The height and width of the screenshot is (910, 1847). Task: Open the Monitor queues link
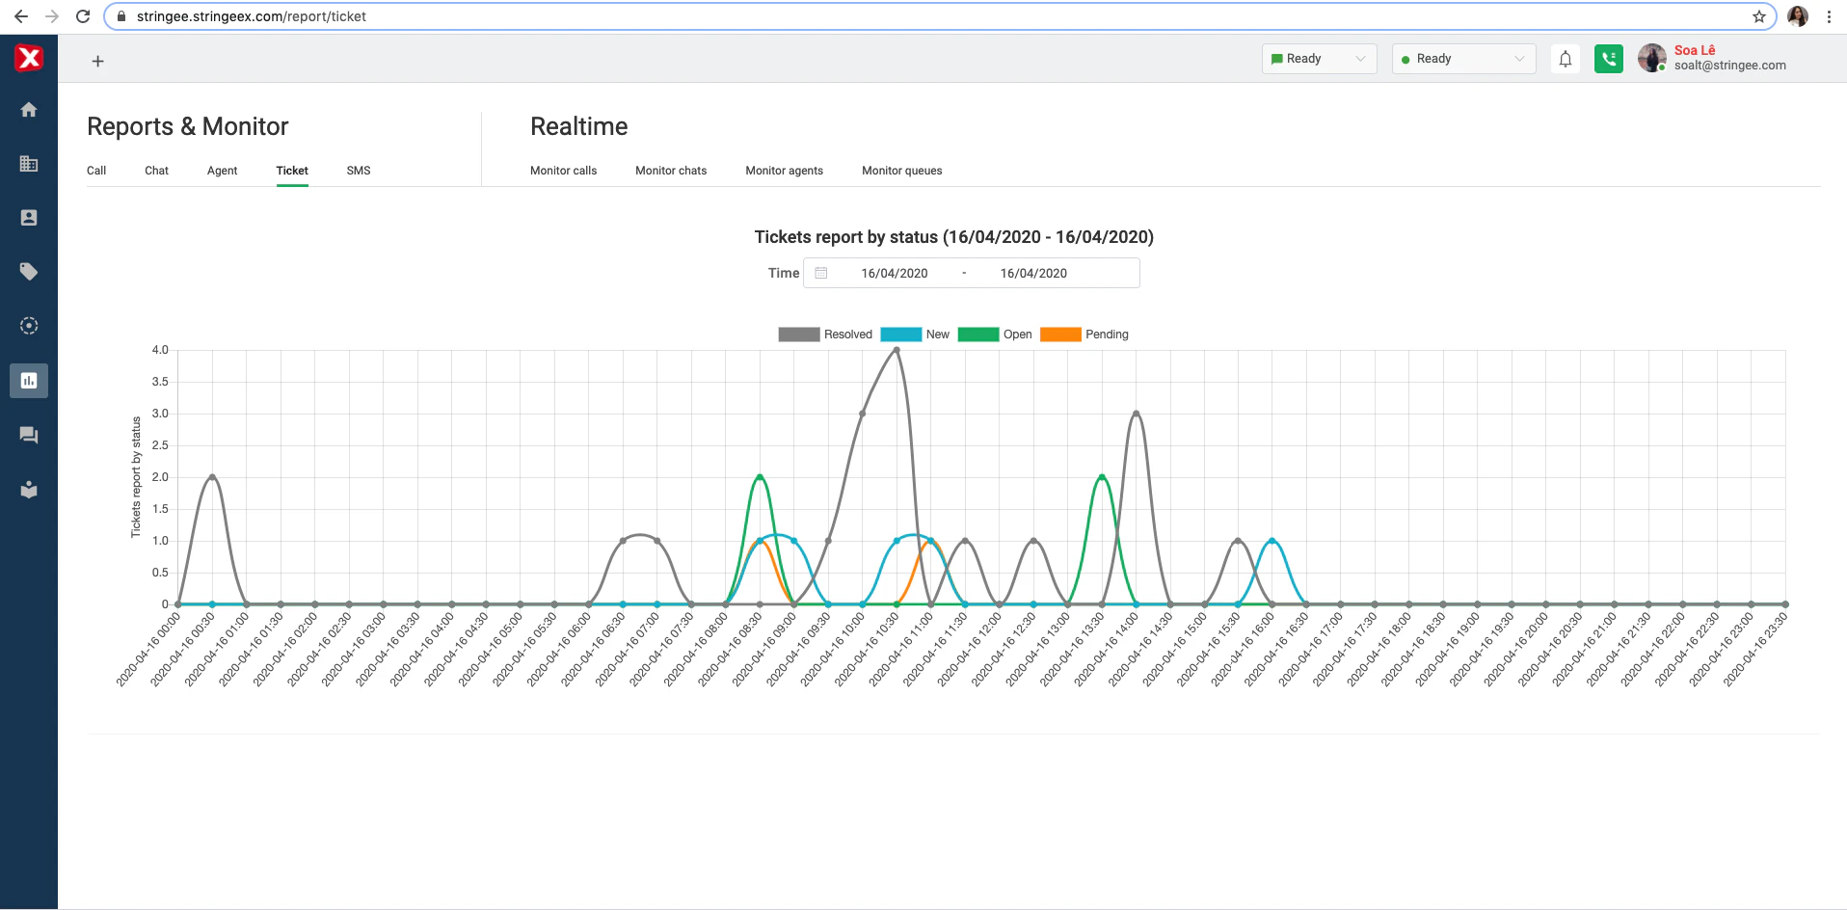[x=901, y=171]
